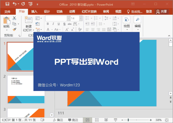Click the Section icon
Viewport: 173px width, 123px height.
click(38, 30)
